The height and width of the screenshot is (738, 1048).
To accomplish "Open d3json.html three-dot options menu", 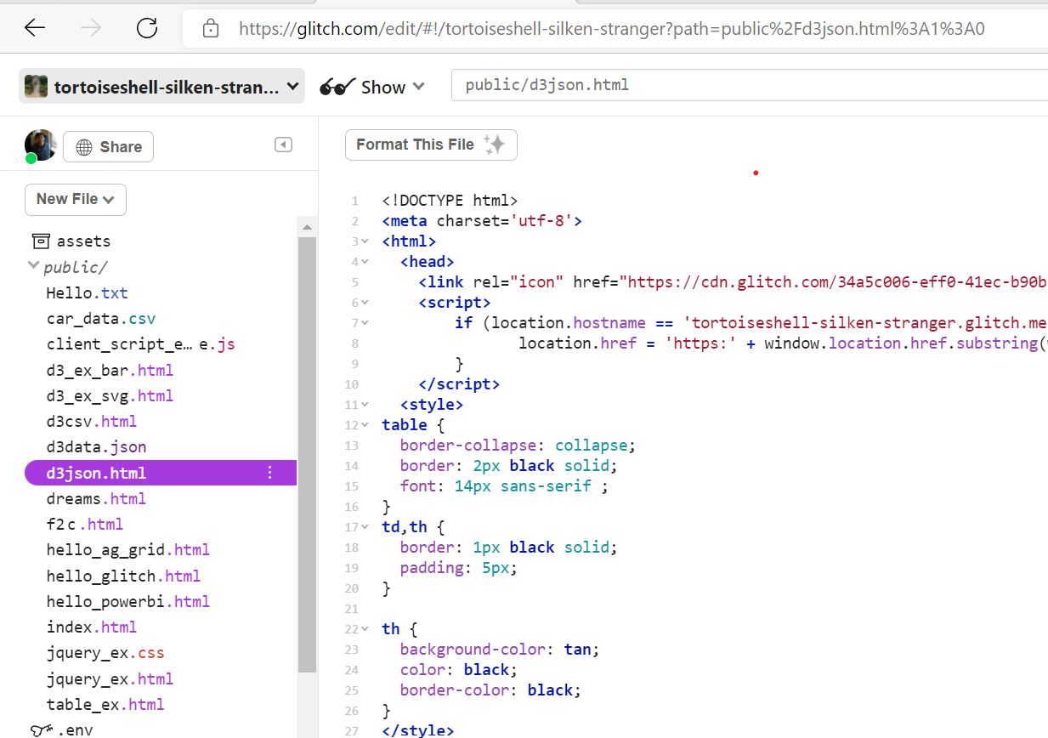I will [270, 473].
